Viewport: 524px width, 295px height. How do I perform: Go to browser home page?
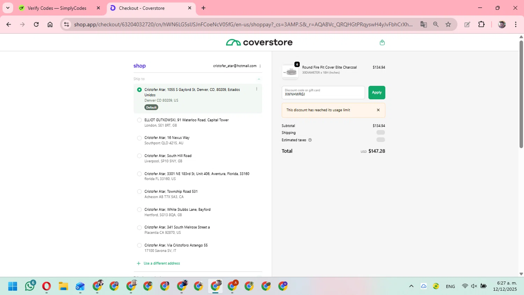point(50,24)
